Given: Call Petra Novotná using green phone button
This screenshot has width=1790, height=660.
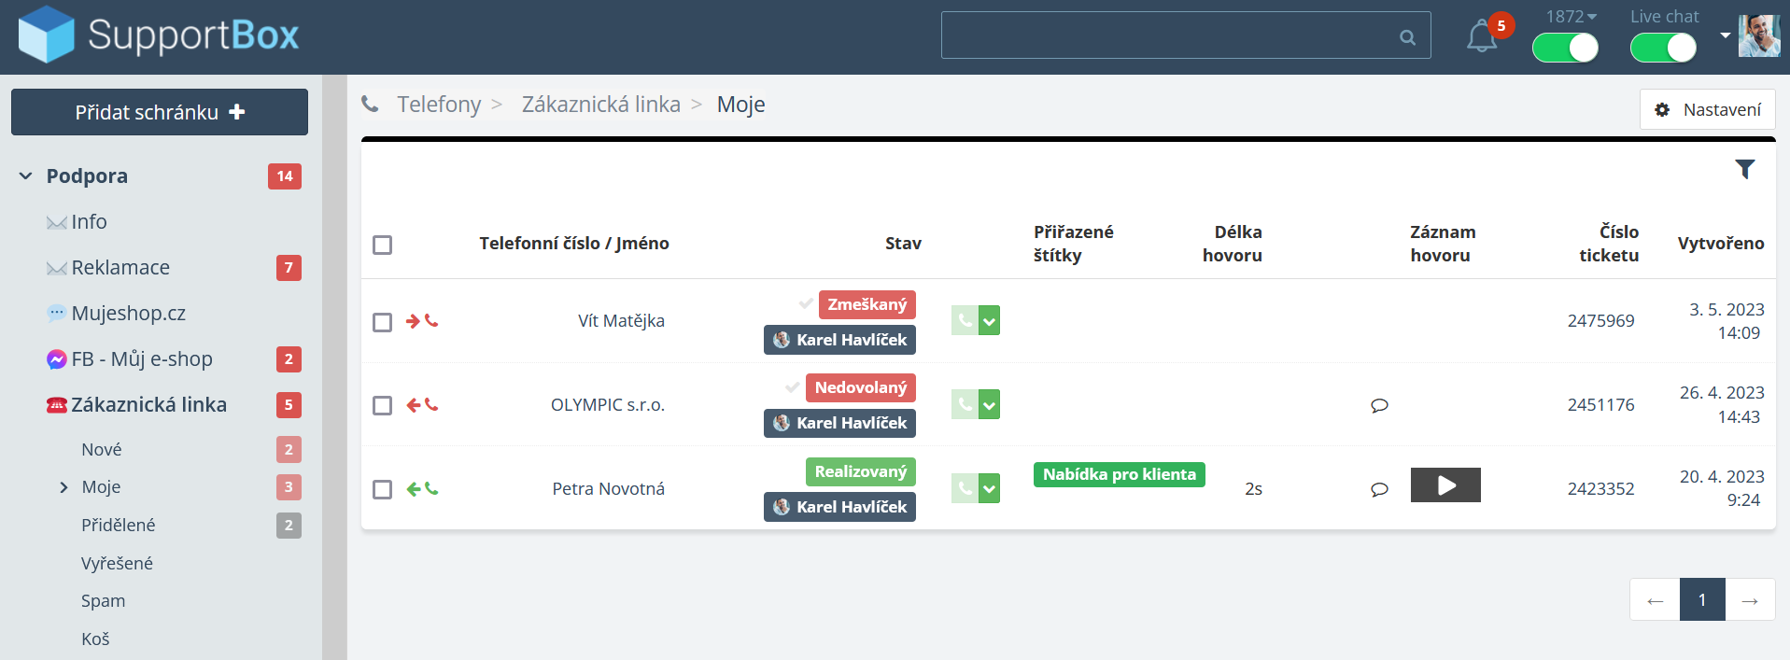Looking at the screenshot, I should point(965,488).
